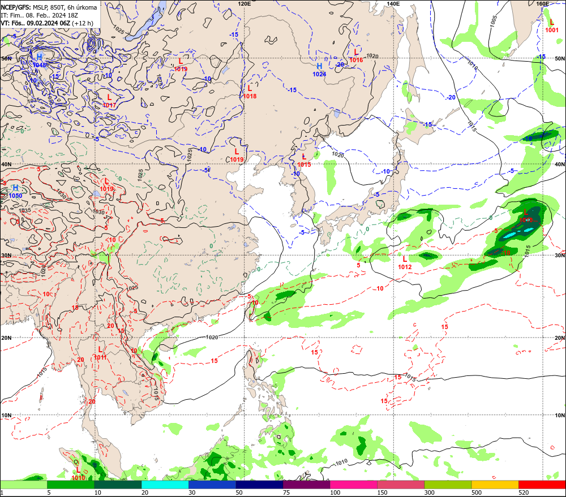566x497 pixels.
Task: Click the red legend swatch above 520
Action: (x=542, y=485)
